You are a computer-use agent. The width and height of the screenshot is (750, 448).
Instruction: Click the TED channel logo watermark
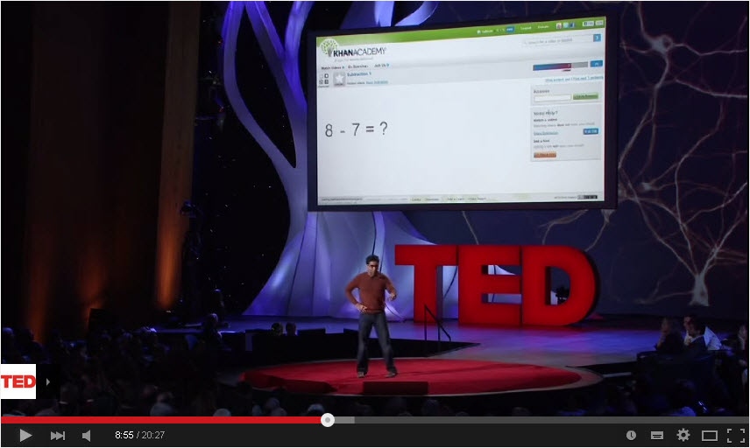point(18,381)
